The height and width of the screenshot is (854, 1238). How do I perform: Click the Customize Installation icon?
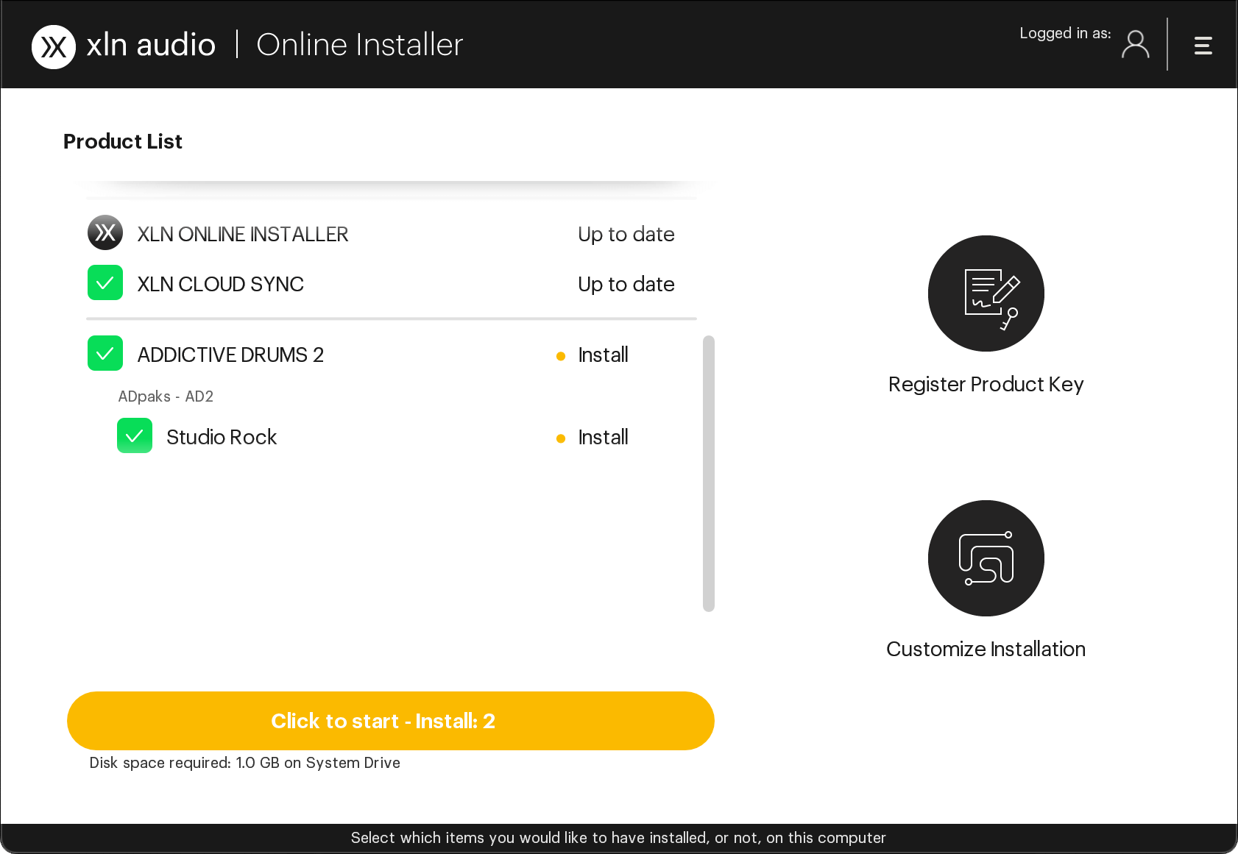(x=986, y=558)
